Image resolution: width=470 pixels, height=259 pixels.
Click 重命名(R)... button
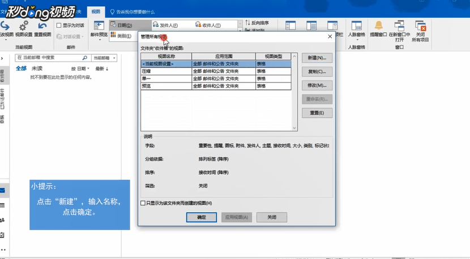(x=317, y=99)
